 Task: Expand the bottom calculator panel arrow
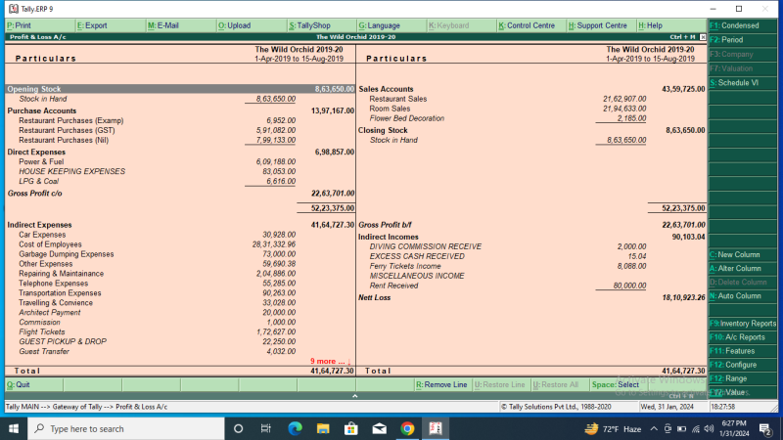(355, 396)
